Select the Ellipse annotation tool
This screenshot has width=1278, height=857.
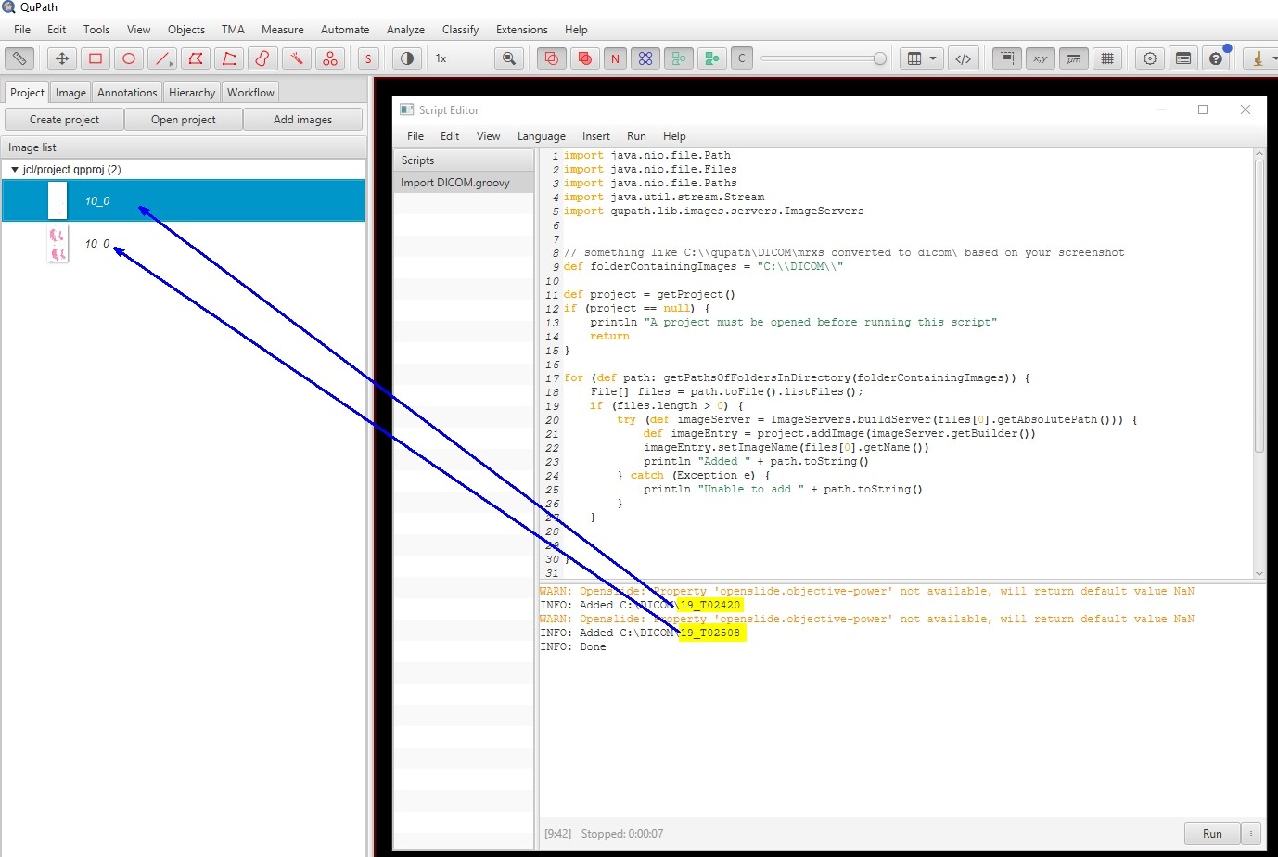coord(129,58)
